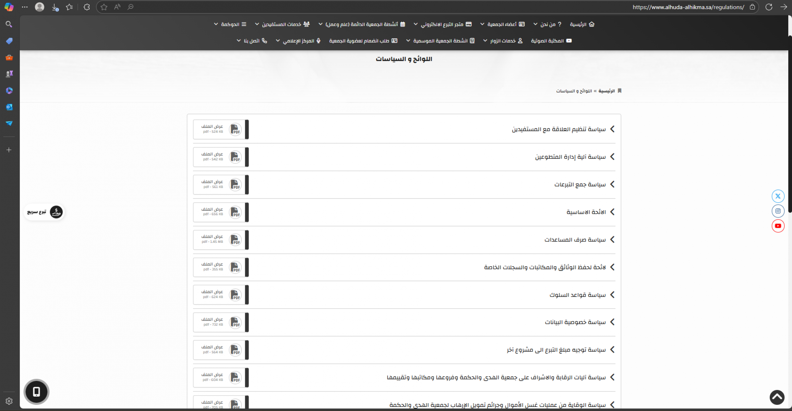
Task: Click the browser refresh icon
Action: click(769, 7)
